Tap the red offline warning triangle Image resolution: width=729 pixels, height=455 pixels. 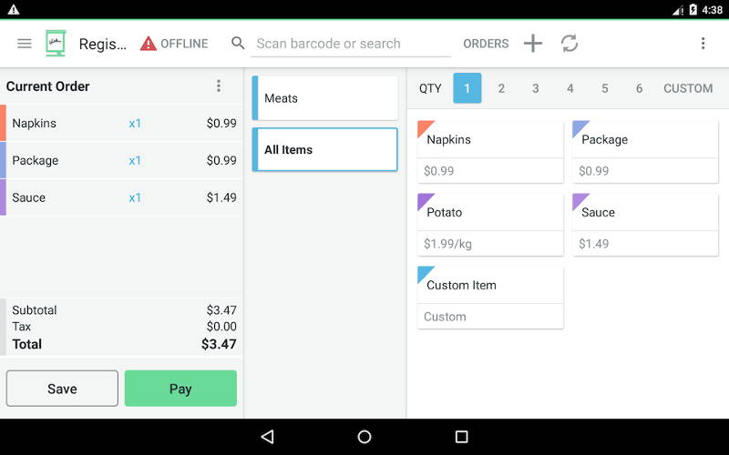[x=149, y=44]
